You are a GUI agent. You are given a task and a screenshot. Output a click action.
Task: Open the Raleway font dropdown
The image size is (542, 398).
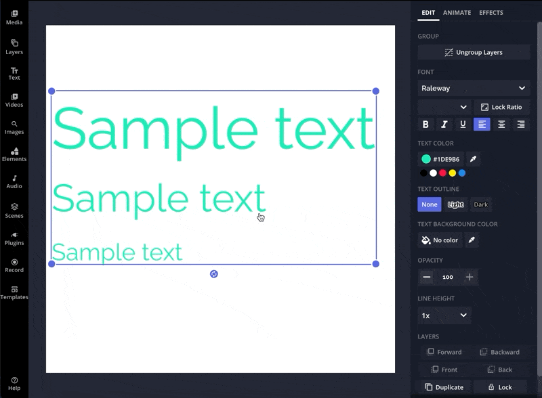474,88
